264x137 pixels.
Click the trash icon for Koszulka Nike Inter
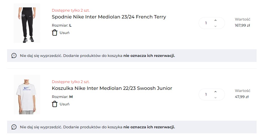[x=55, y=104]
